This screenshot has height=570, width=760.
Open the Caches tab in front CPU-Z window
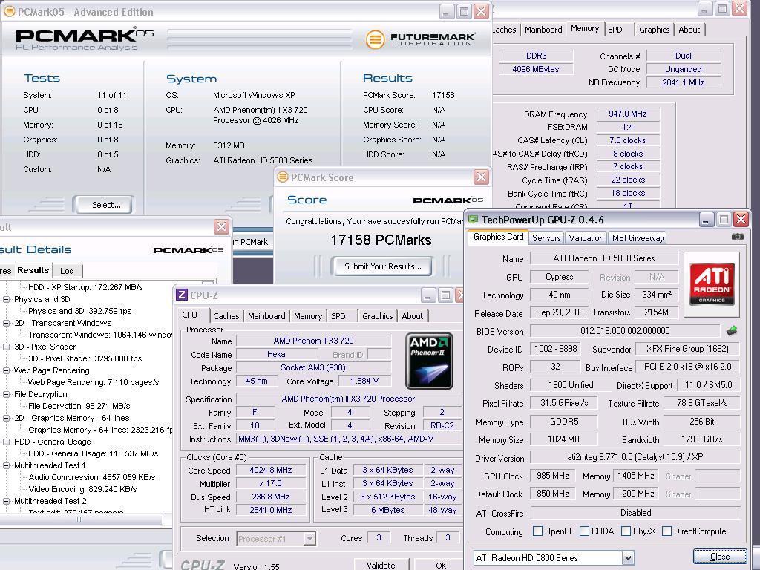[226, 316]
